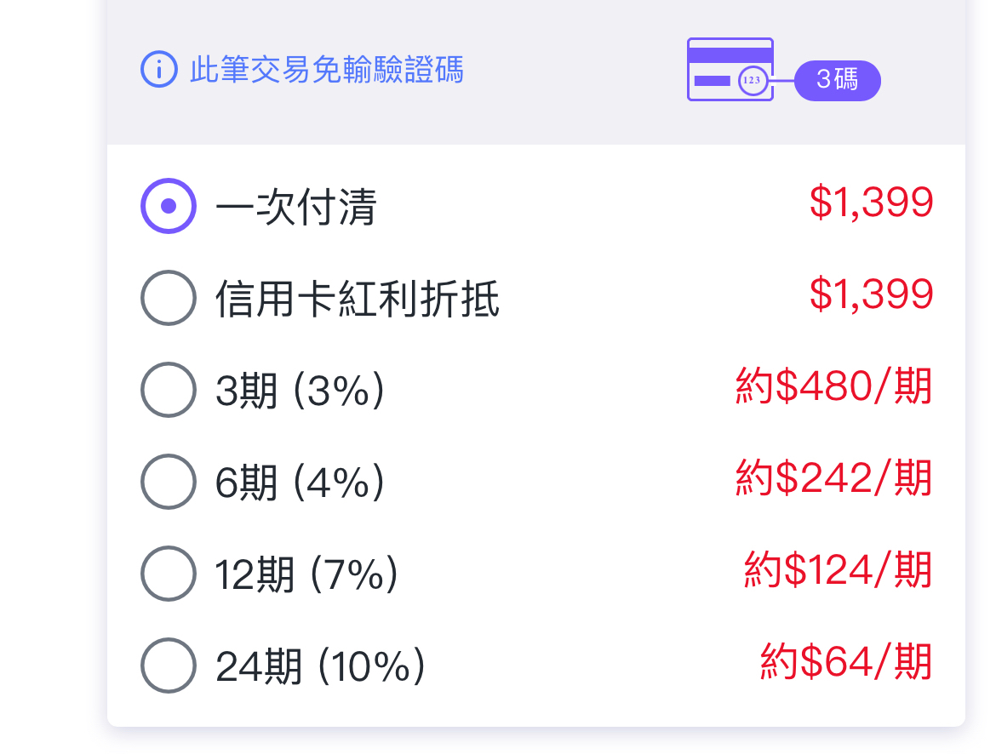Viewport: 996px width, 754px height.
Task: Choose the 24期 (10%) installment radio
Action: click(x=169, y=665)
